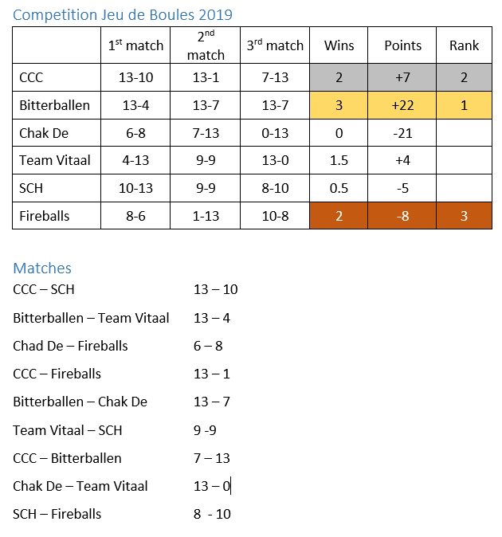Click the "1st match" header cell
This screenshot has height=537, width=502.
click(135, 45)
